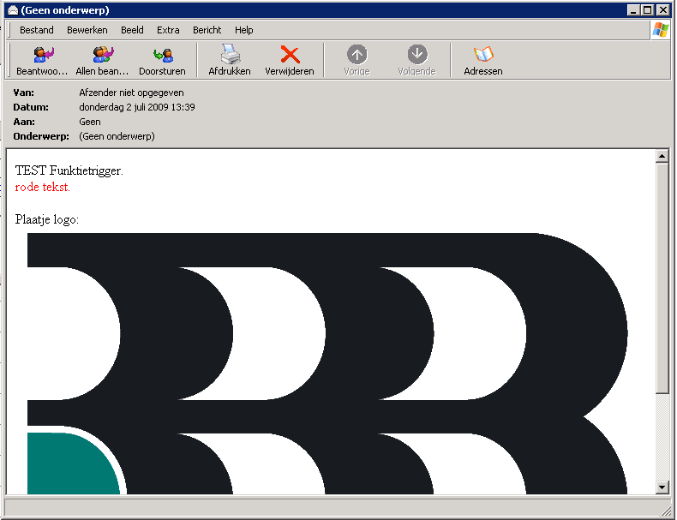Click the 'Datum:' header label
This screenshot has height=520, width=677.
(x=31, y=107)
